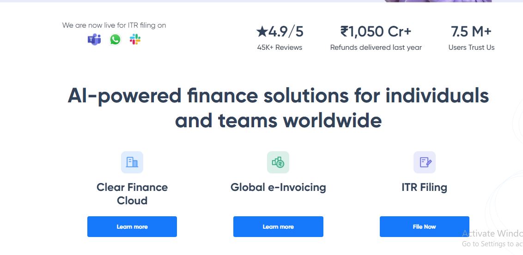Click the ITR Filing heading
Screen dimensions: 523x255
pyautogui.click(x=425, y=187)
